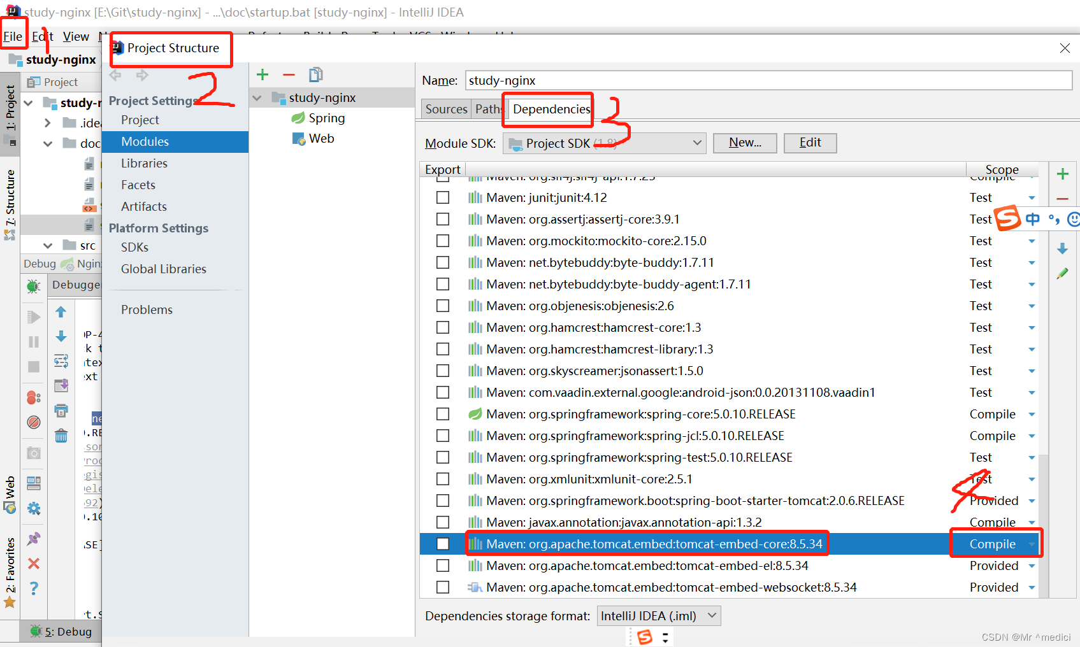Pause the debug session
Image resolution: width=1080 pixels, height=647 pixels.
34,341
